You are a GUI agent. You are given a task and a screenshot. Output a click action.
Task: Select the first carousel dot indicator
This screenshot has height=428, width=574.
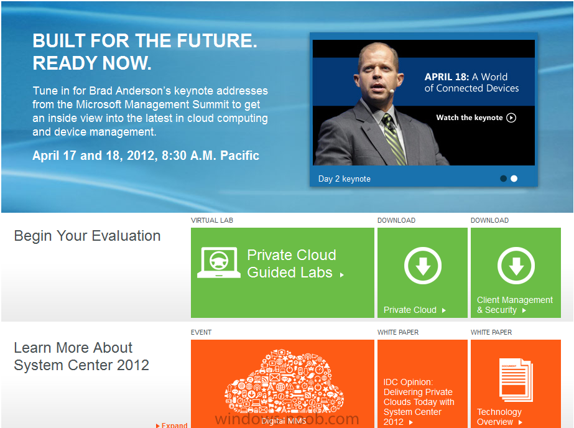tap(503, 179)
